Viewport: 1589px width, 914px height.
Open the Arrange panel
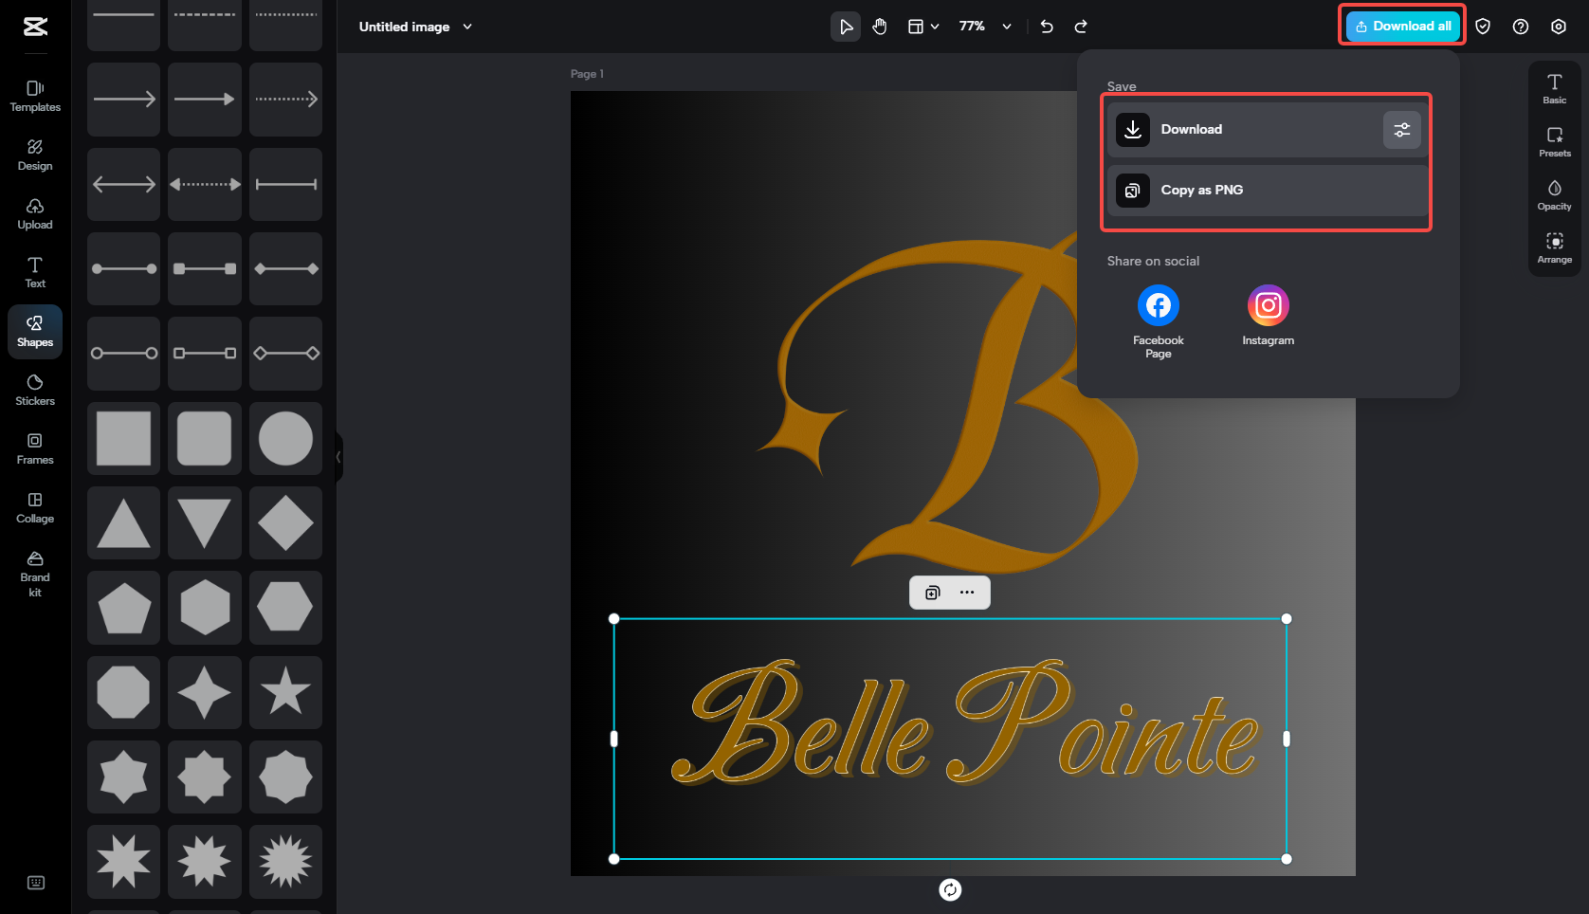(1554, 248)
